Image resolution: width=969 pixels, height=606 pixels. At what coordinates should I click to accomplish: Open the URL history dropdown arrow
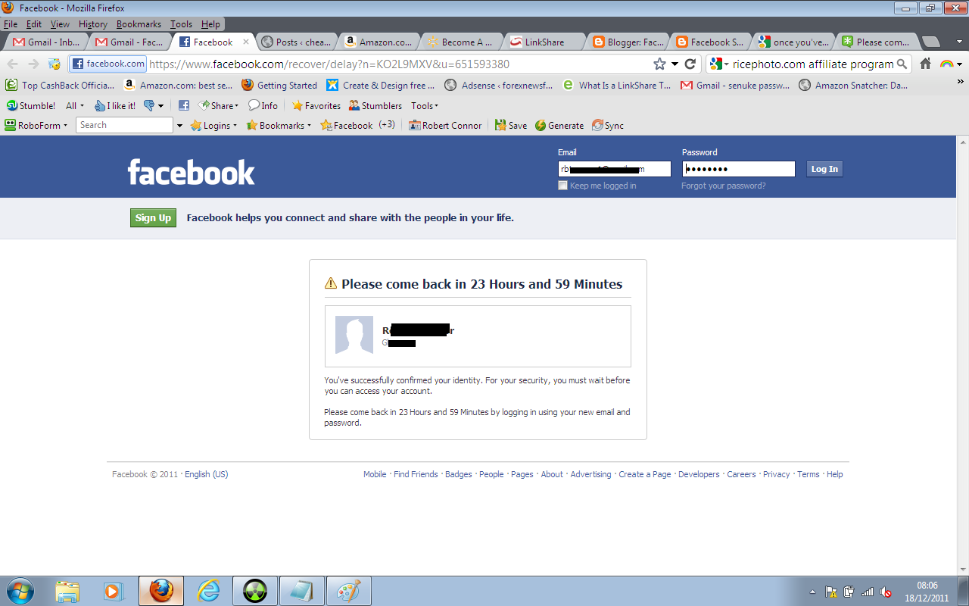pos(675,64)
